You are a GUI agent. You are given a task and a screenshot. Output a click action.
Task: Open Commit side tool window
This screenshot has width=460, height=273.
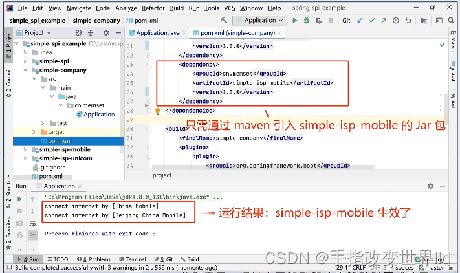pyautogui.click(x=8, y=83)
